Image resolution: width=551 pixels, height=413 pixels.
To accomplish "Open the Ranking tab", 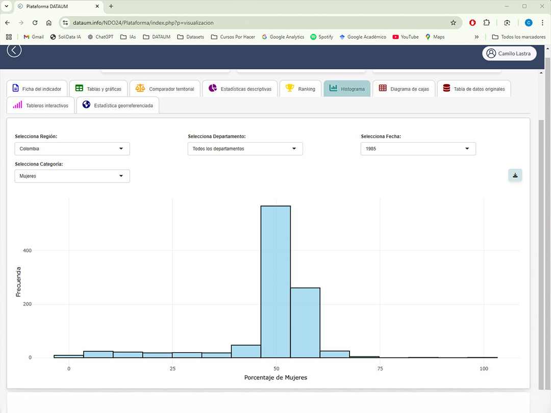I will coord(300,89).
